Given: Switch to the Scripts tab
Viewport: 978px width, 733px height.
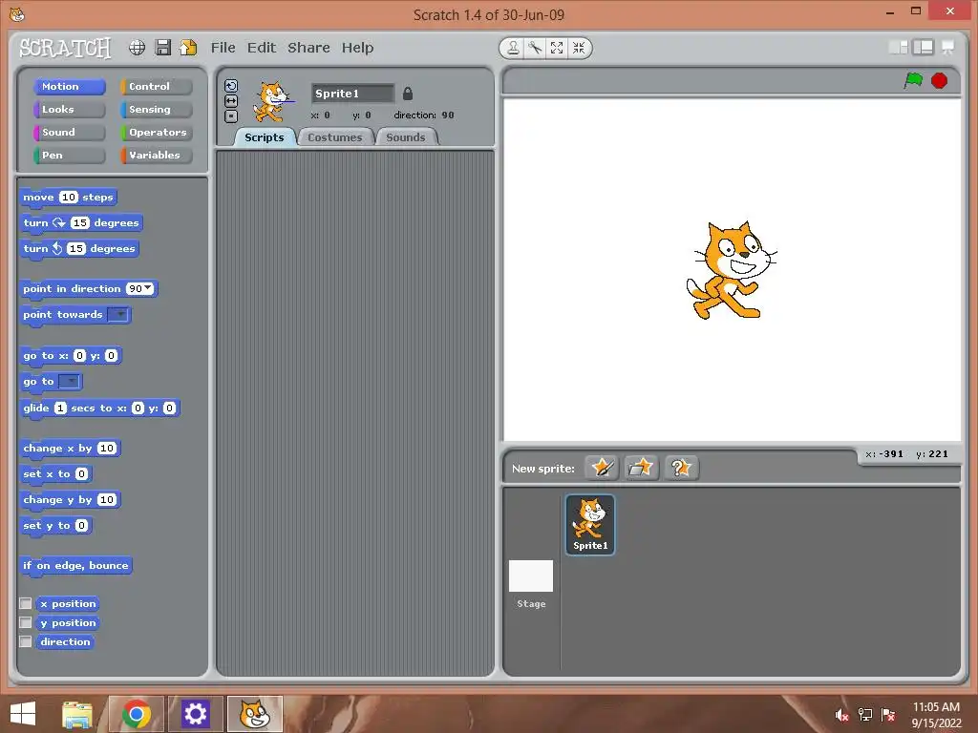Looking at the screenshot, I should coord(264,137).
